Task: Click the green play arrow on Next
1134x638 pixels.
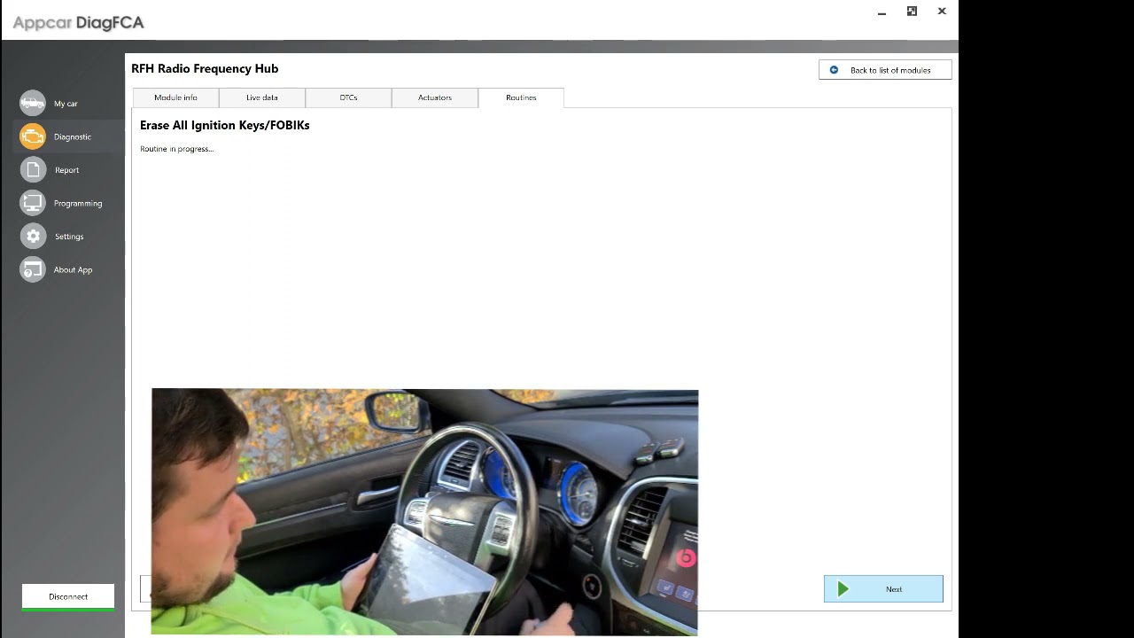Action: (843, 588)
